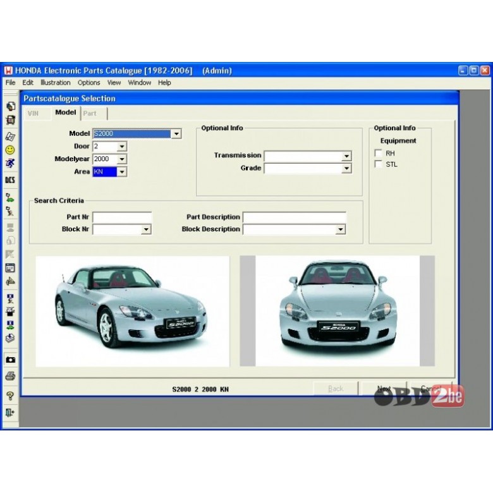493x493 pixels.
Task: Click the 'S2000 2 2000 KN' status text
Action: coord(200,389)
